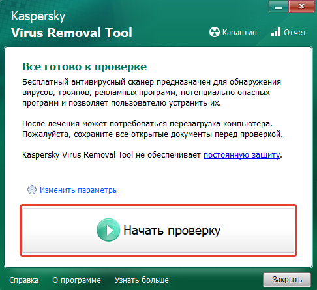This screenshot has width=317, height=290.
Task: Follow the постоянную защиту hyperlink
Action: pos(241,155)
